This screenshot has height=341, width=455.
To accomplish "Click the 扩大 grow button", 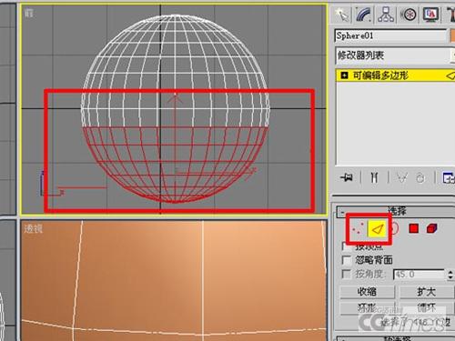I will click(427, 292).
